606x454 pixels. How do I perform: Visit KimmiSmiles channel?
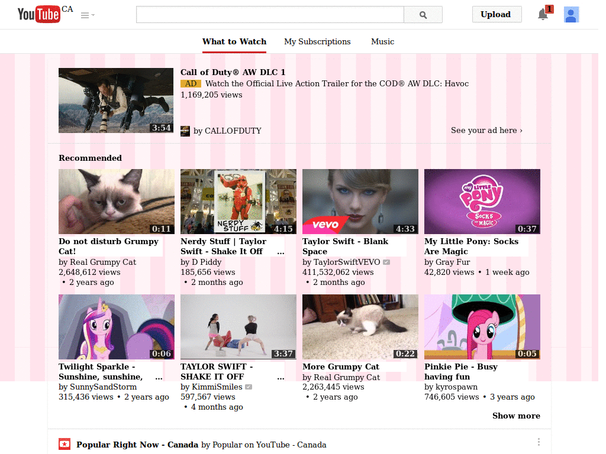[x=217, y=387]
